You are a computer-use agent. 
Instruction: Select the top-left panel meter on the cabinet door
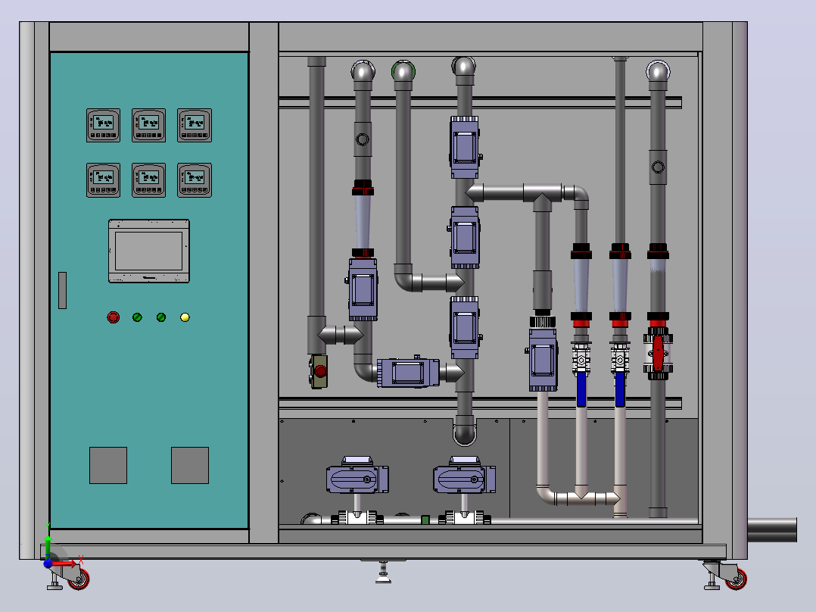point(103,125)
